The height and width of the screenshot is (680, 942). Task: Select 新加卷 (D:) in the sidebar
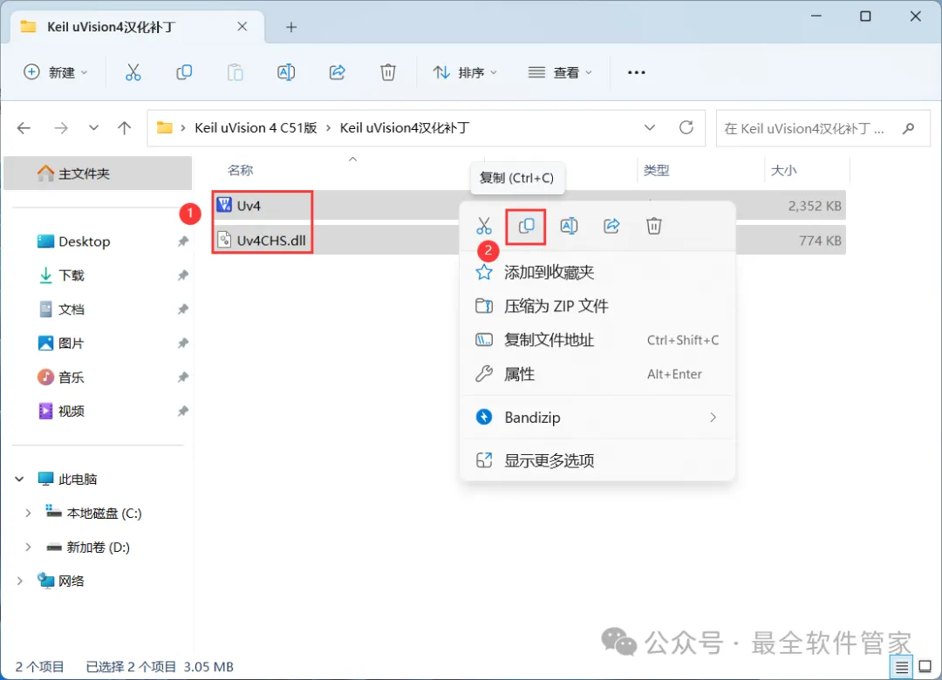coord(98,547)
